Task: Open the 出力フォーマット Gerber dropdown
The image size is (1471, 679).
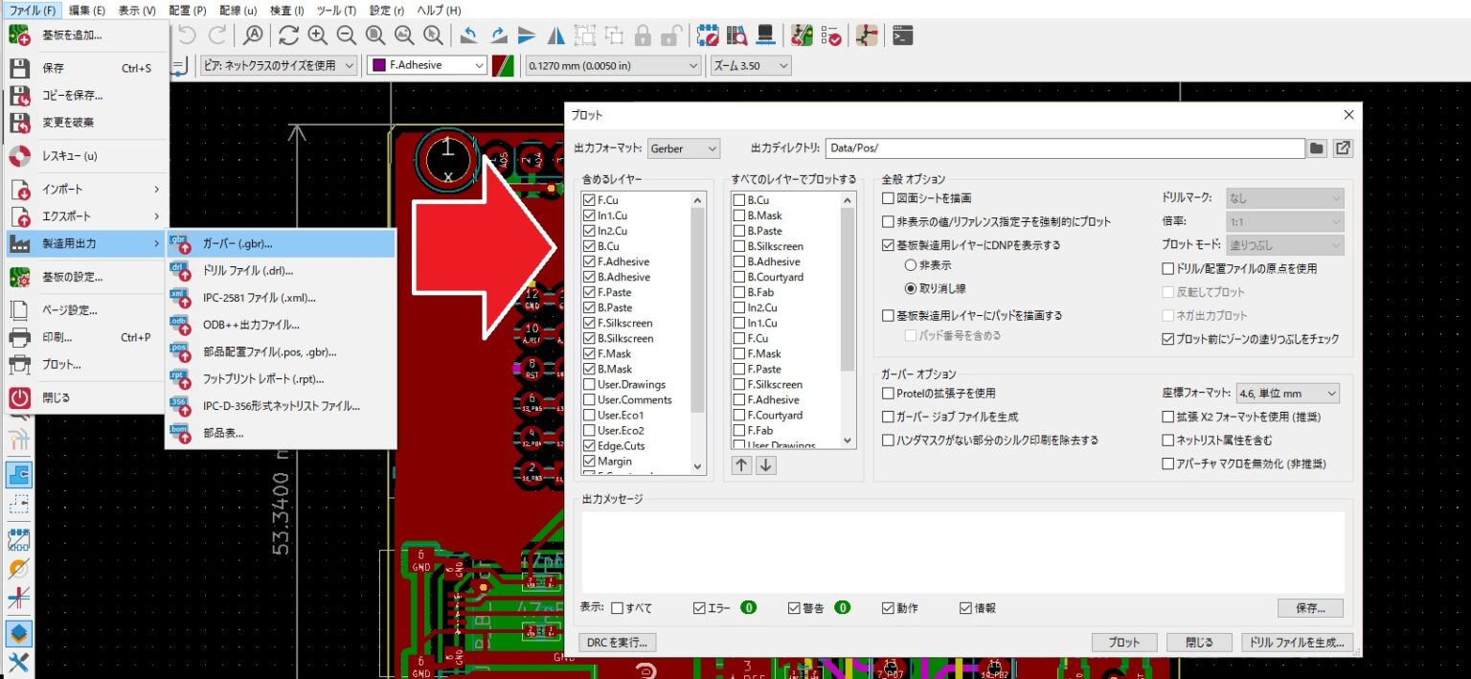Action: coord(684,148)
